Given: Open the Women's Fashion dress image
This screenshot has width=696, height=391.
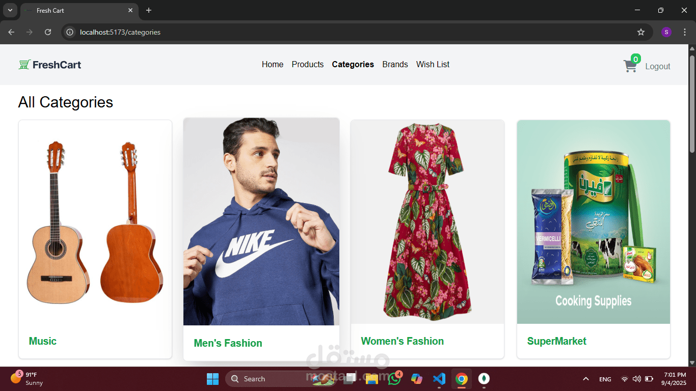Looking at the screenshot, I should (x=427, y=222).
